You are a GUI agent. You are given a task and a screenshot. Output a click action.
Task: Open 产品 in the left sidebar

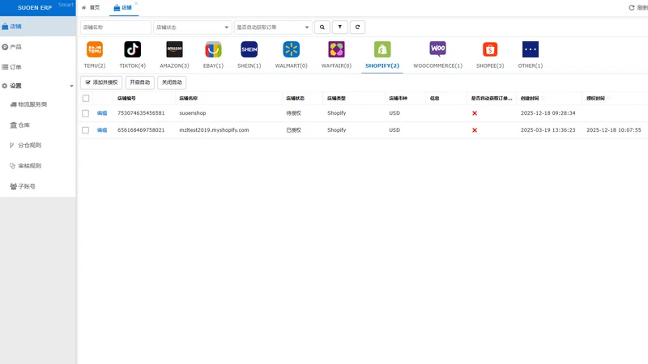tap(37, 47)
